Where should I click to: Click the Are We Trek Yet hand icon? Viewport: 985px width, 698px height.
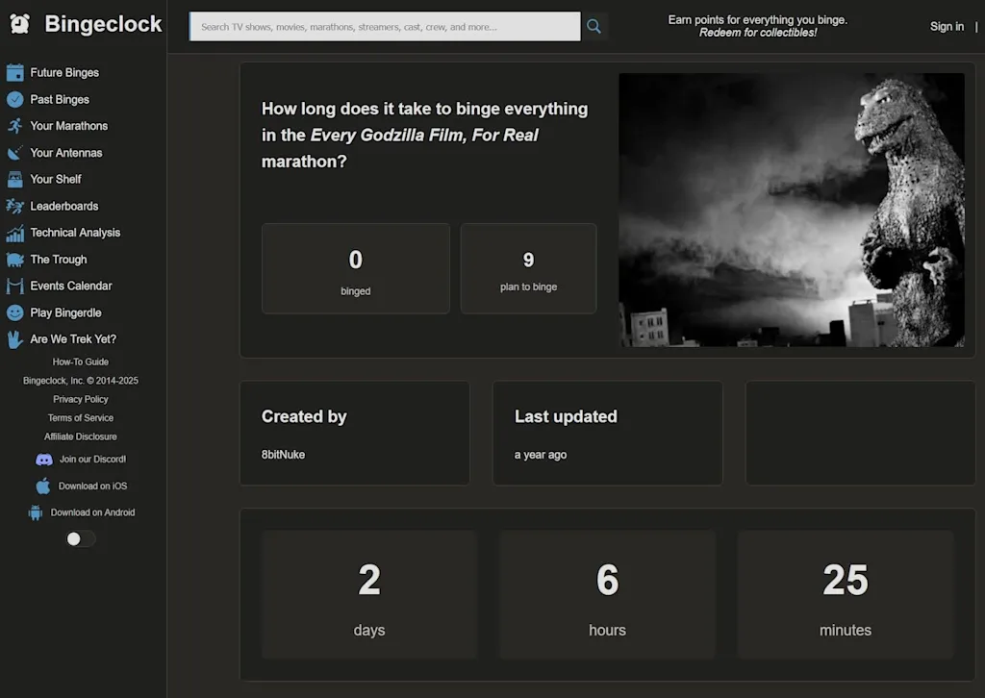coord(15,339)
